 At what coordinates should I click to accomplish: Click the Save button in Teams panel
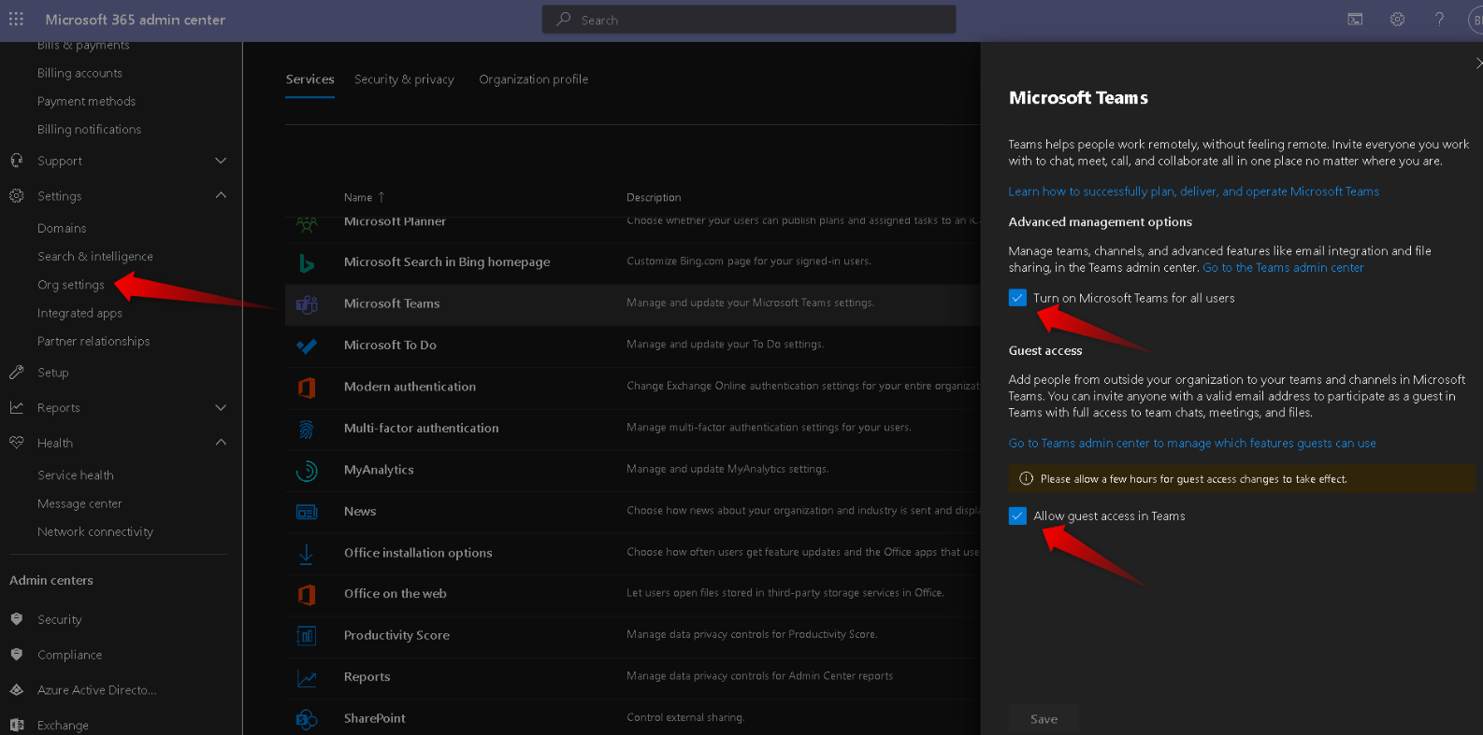pos(1044,719)
